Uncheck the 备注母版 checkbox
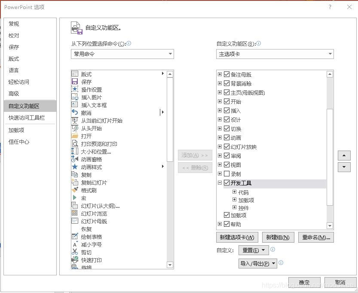This screenshot has width=358, height=293. (226, 74)
